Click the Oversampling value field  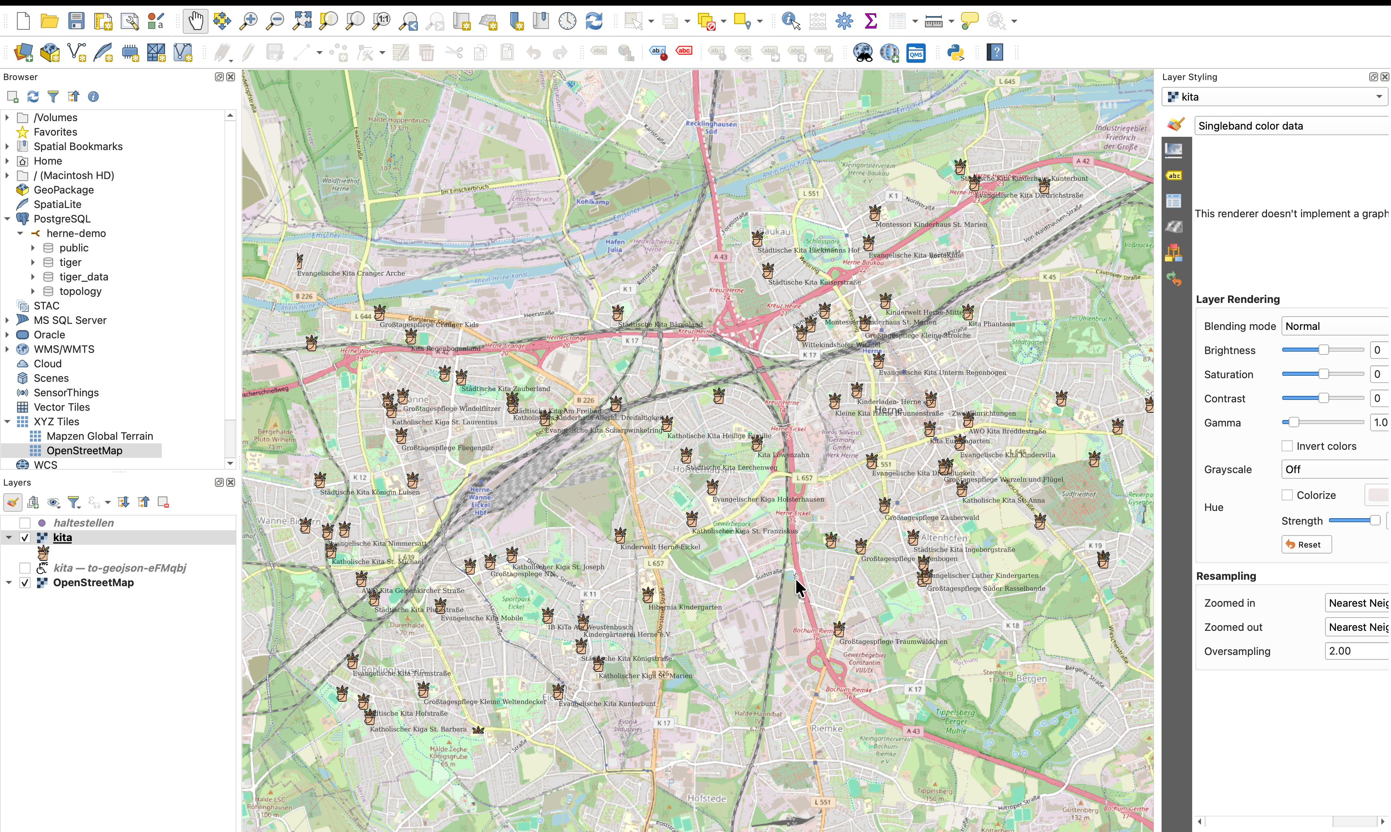[1357, 651]
